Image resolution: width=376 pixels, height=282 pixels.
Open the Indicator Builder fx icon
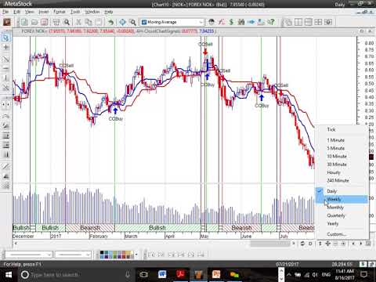point(222,22)
